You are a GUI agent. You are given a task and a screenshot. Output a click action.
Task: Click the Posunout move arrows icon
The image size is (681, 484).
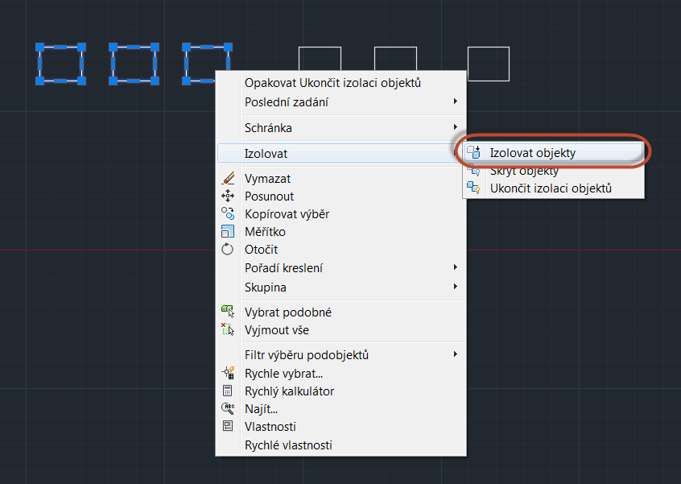(x=228, y=196)
